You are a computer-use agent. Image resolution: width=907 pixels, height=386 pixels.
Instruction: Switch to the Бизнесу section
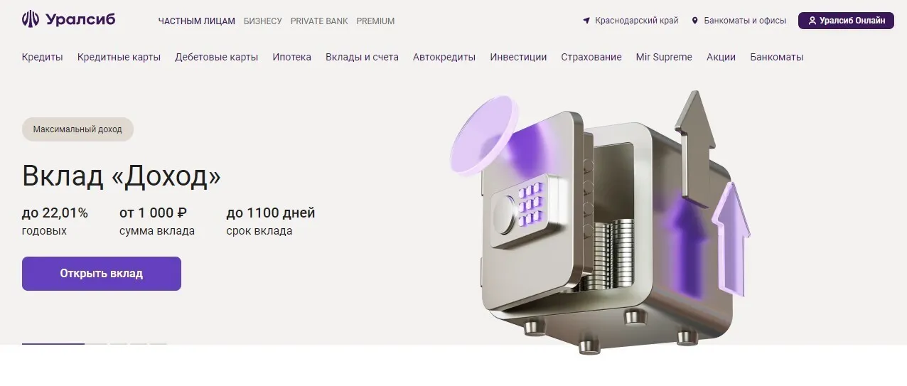tap(263, 21)
